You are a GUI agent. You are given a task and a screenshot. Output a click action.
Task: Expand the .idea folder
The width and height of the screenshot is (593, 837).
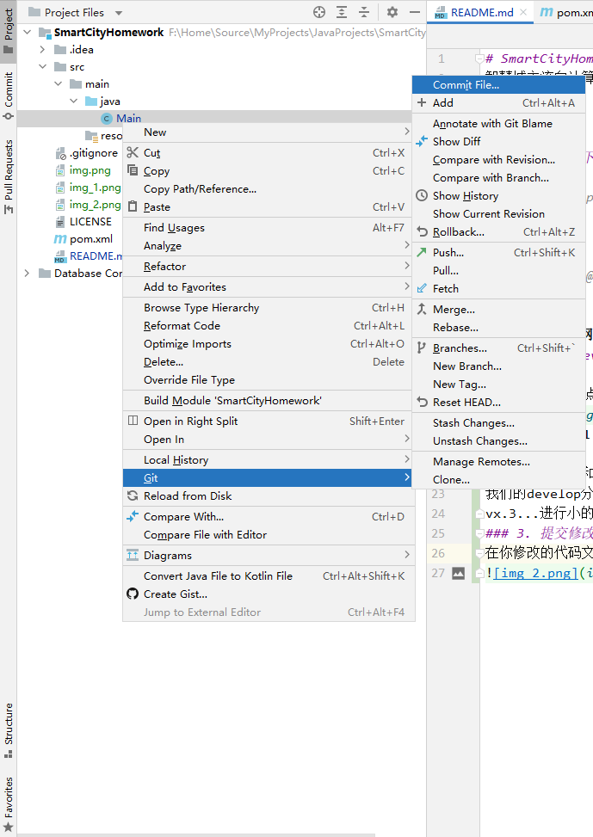coord(43,50)
